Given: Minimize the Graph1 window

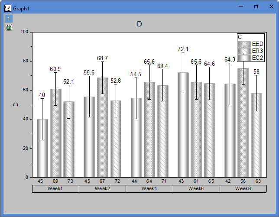Looking at the screenshot, I should [241, 6].
